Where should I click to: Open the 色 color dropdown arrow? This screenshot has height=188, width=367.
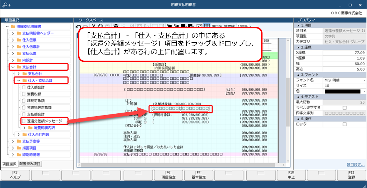point(364,91)
